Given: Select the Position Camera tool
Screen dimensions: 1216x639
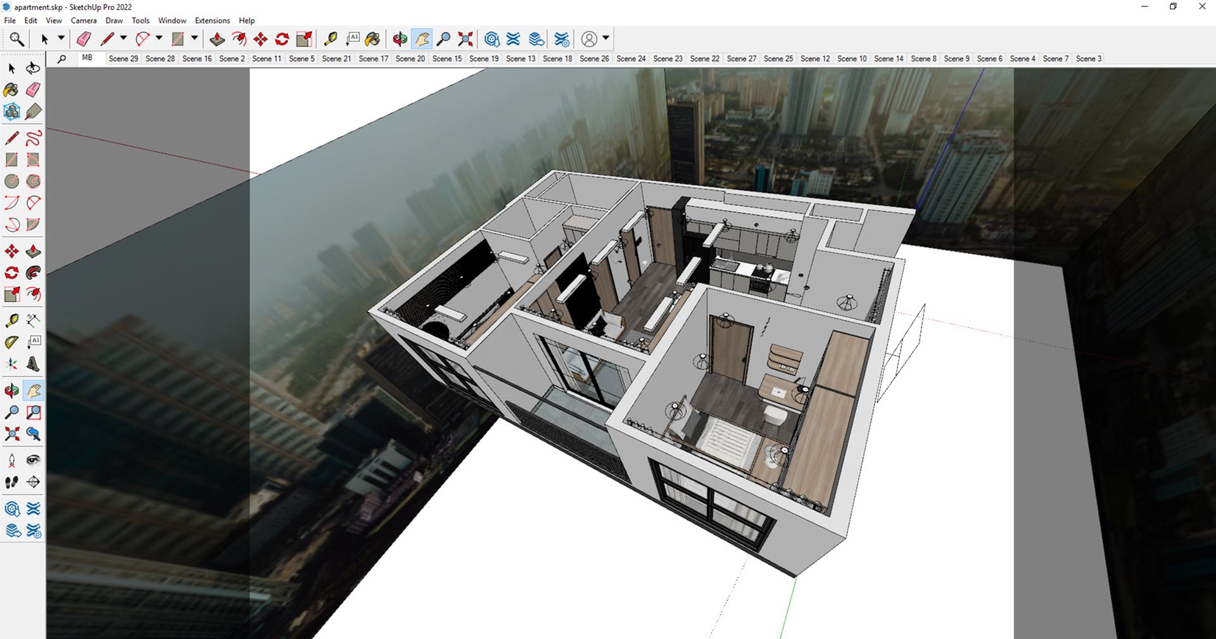Looking at the screenshot, I should (11, 460).
